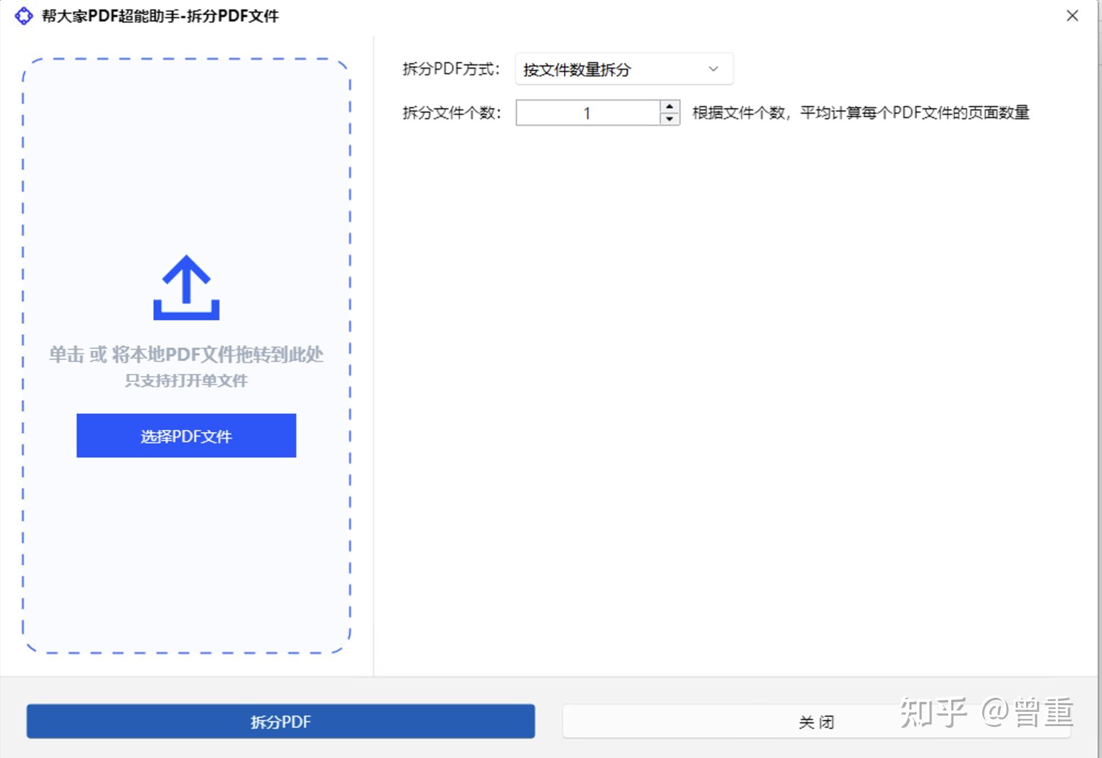The height and width of the screenshot is (758, 1102).
Task: Decrease split file count with down arrow
Action: (669, 119)
